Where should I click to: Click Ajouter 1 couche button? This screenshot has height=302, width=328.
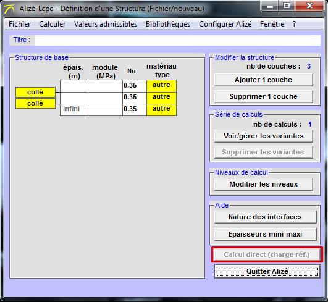click(x=264, y=80)
